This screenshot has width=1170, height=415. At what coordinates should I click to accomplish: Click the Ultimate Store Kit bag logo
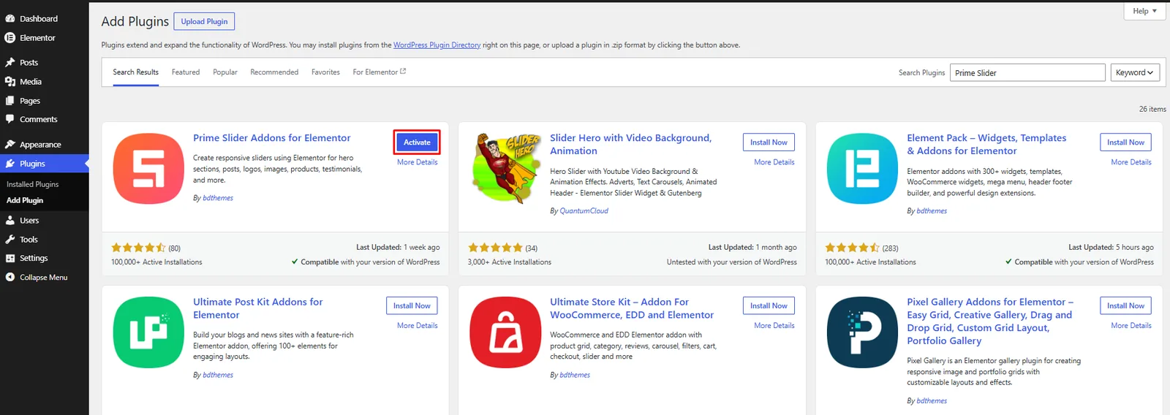[x=506, y=332]
